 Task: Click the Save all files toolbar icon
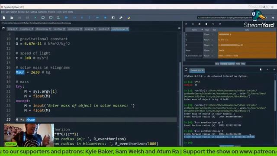click(x=27, y=18)
